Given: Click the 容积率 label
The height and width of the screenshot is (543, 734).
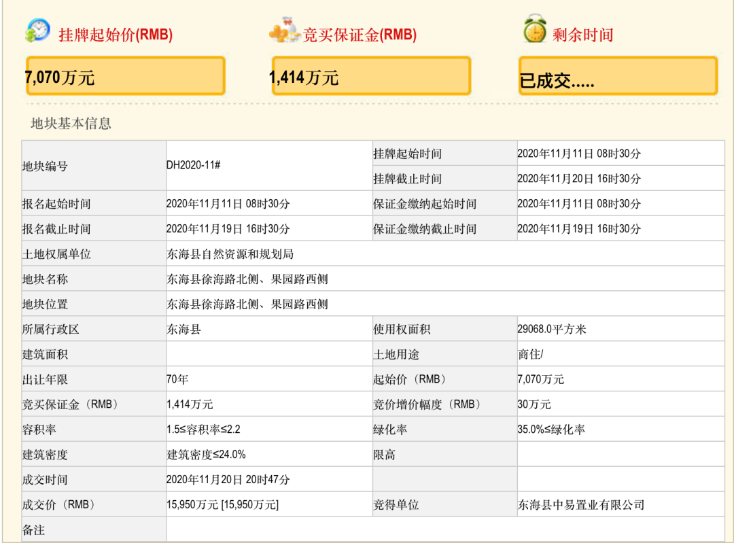Looking at the screenshot, I should tap(39, 430).
